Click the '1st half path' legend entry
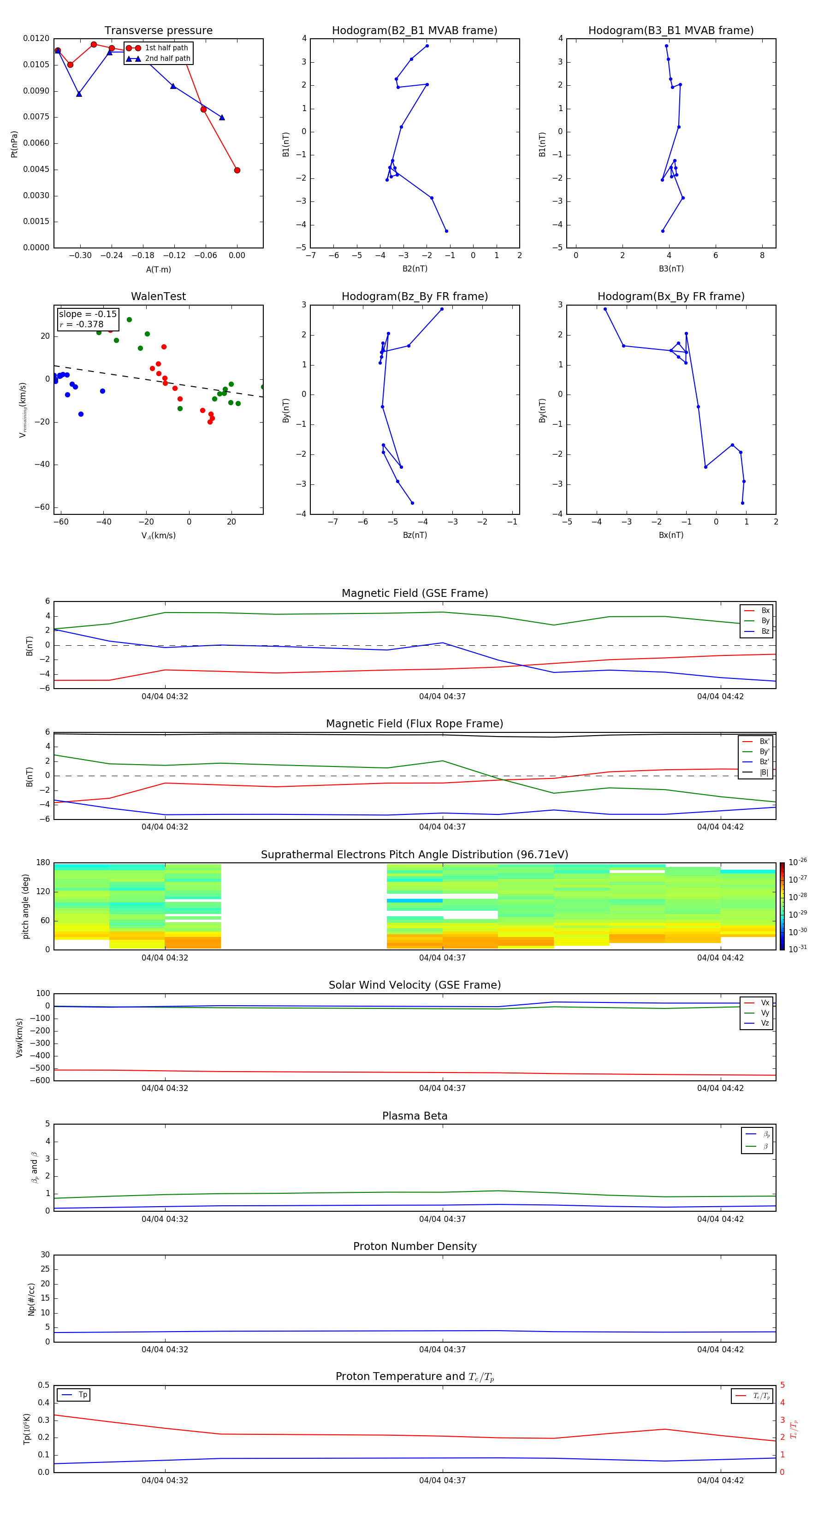Image resolution: width=830 pixels, height=1521 pixels. coord(158,48)
